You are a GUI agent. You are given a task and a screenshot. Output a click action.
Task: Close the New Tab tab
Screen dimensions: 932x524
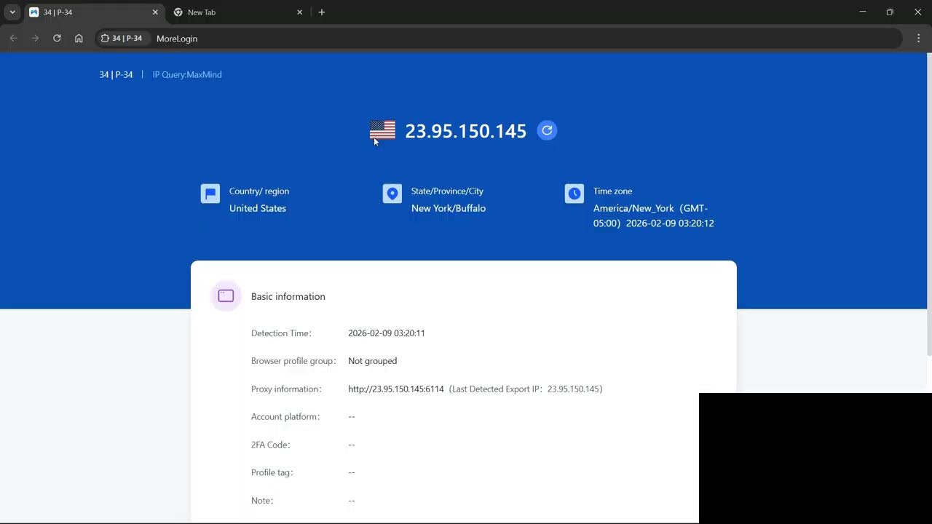tap(299, 12)
